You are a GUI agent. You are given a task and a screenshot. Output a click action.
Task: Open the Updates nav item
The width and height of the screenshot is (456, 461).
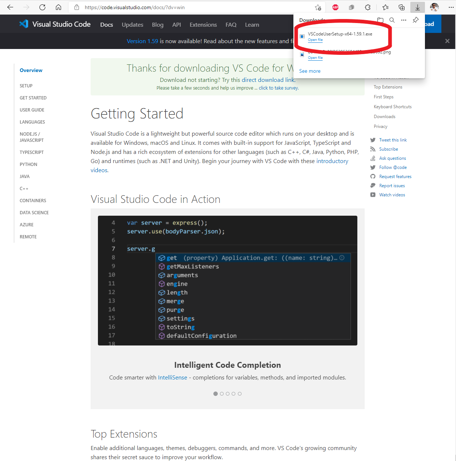(x=132, y=24)
